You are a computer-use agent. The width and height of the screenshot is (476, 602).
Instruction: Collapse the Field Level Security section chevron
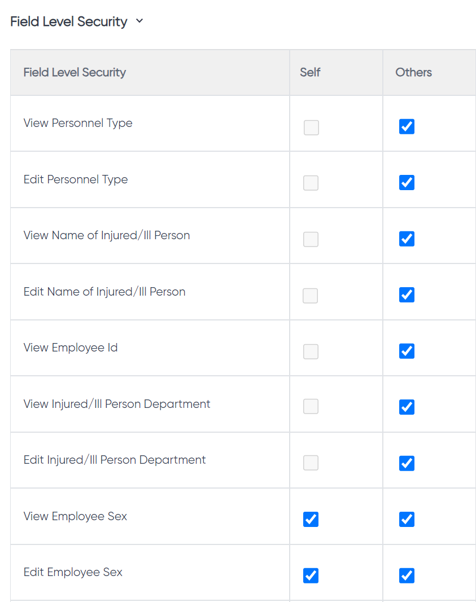point(139,21)
